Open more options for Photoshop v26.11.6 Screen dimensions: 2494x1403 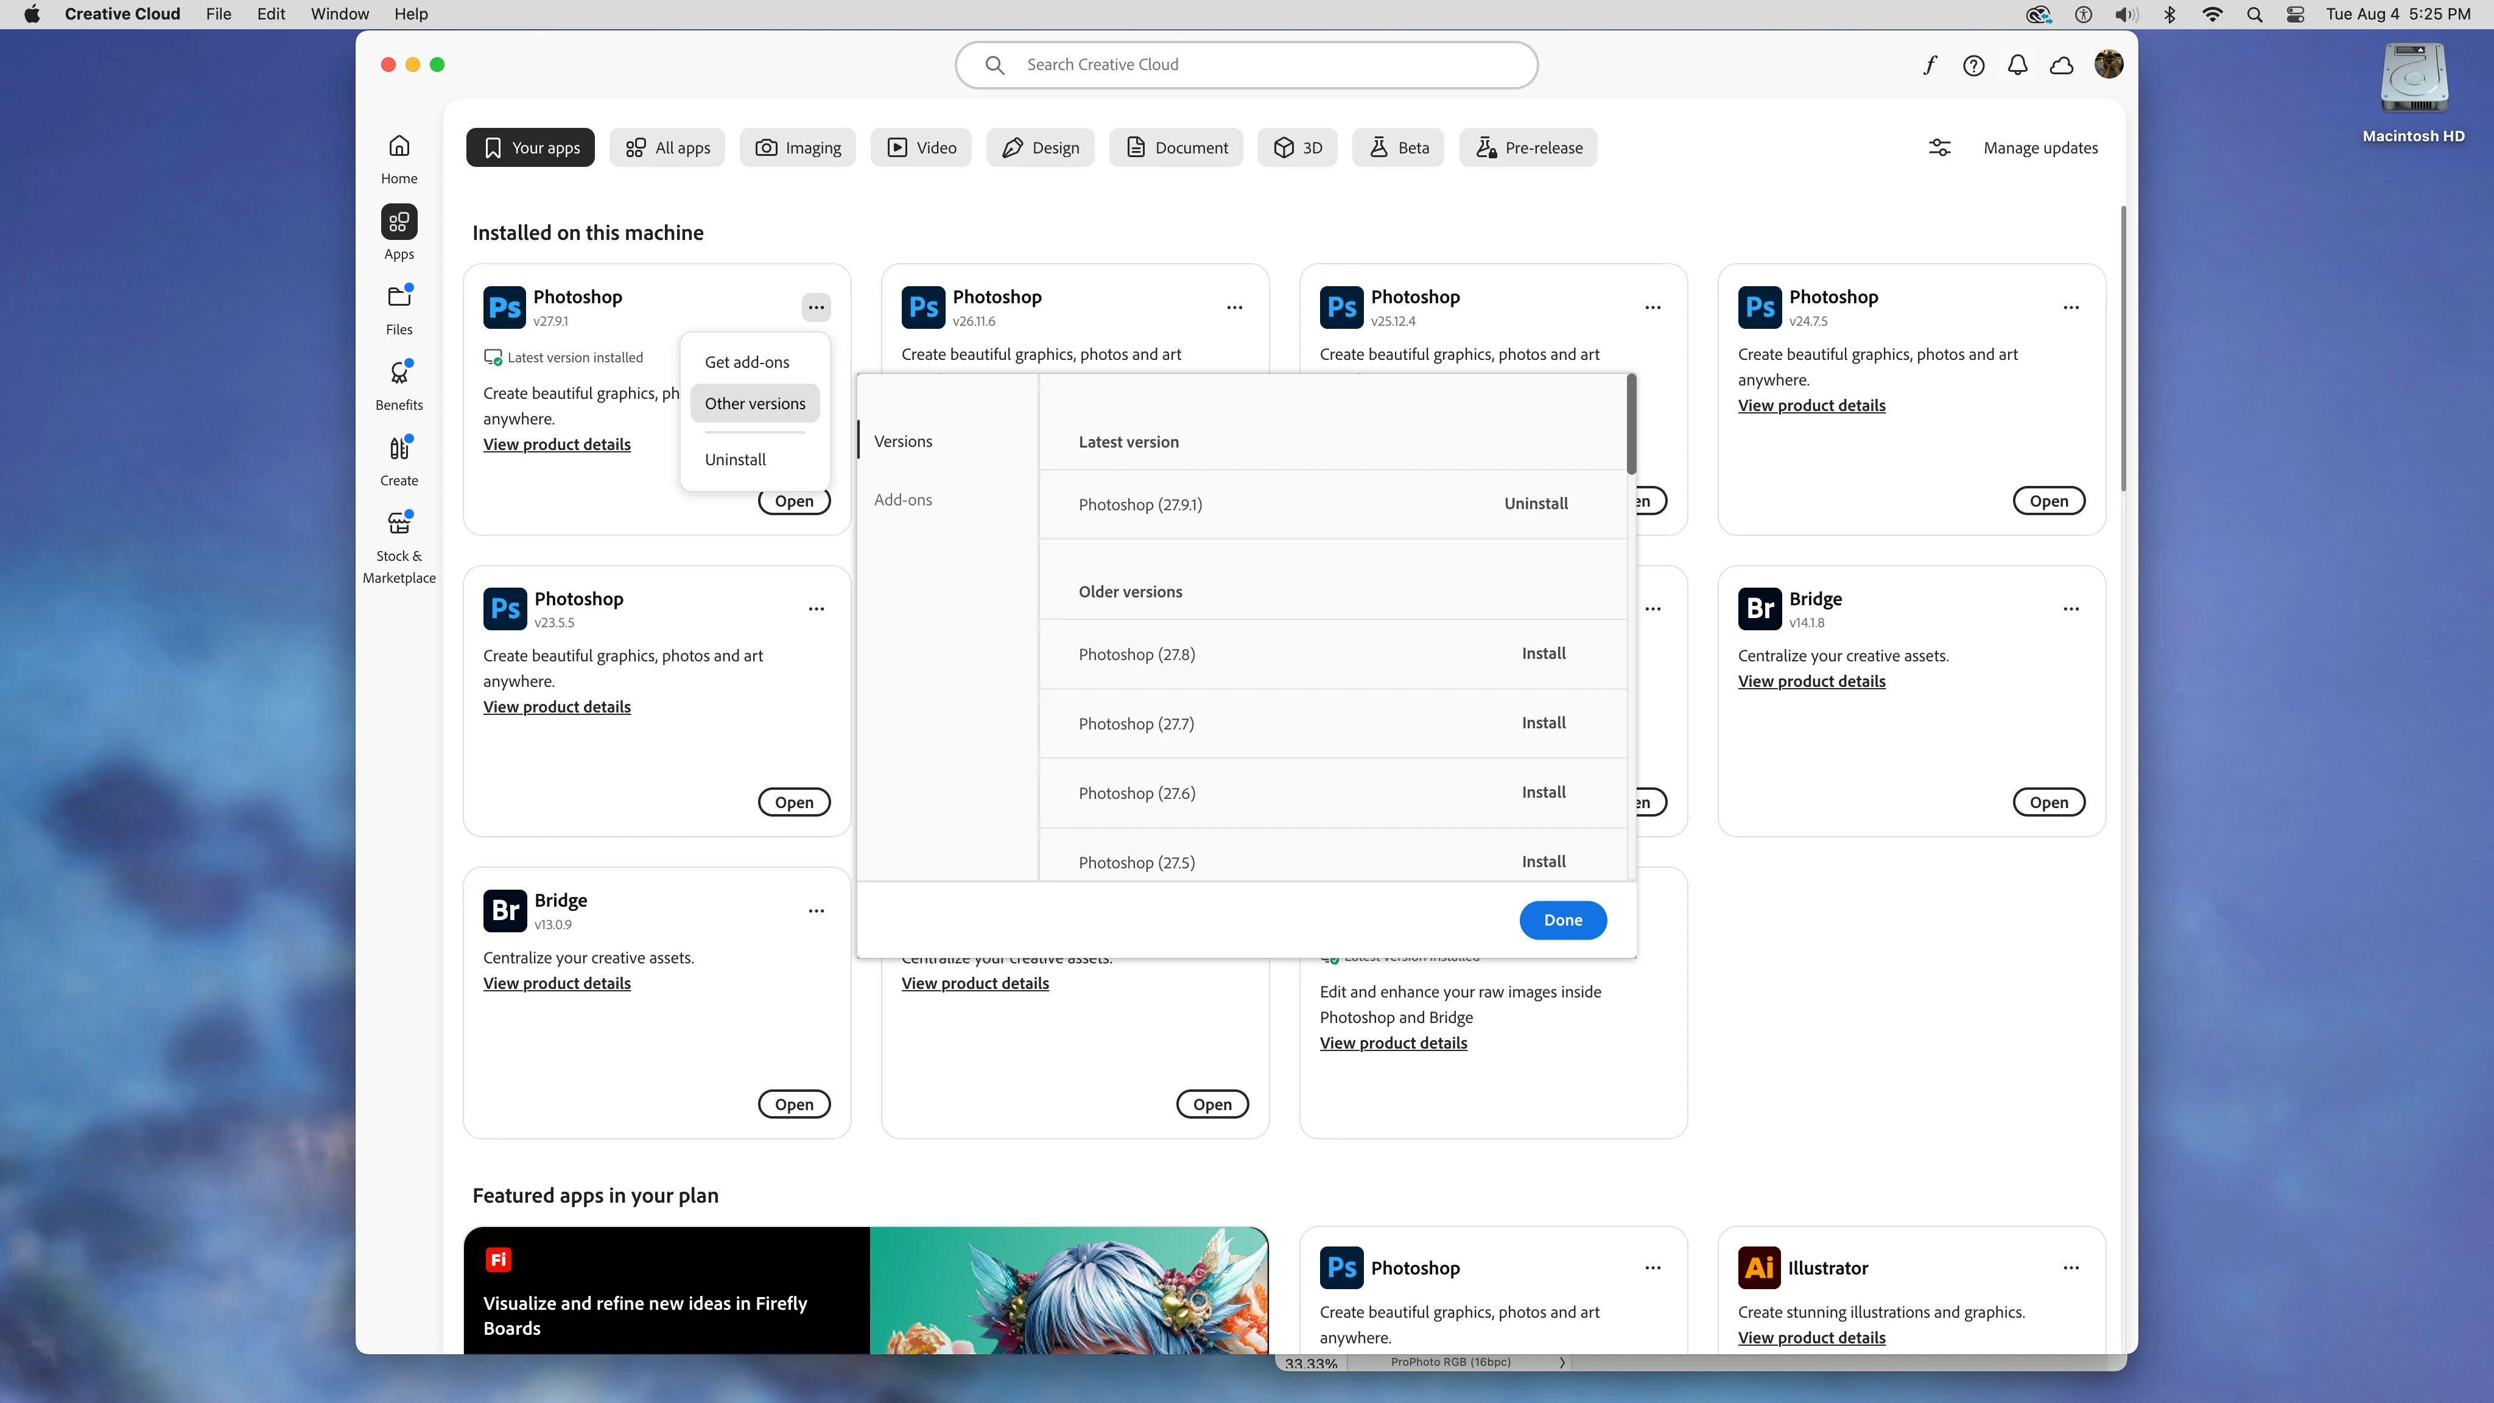(1234, 308)
